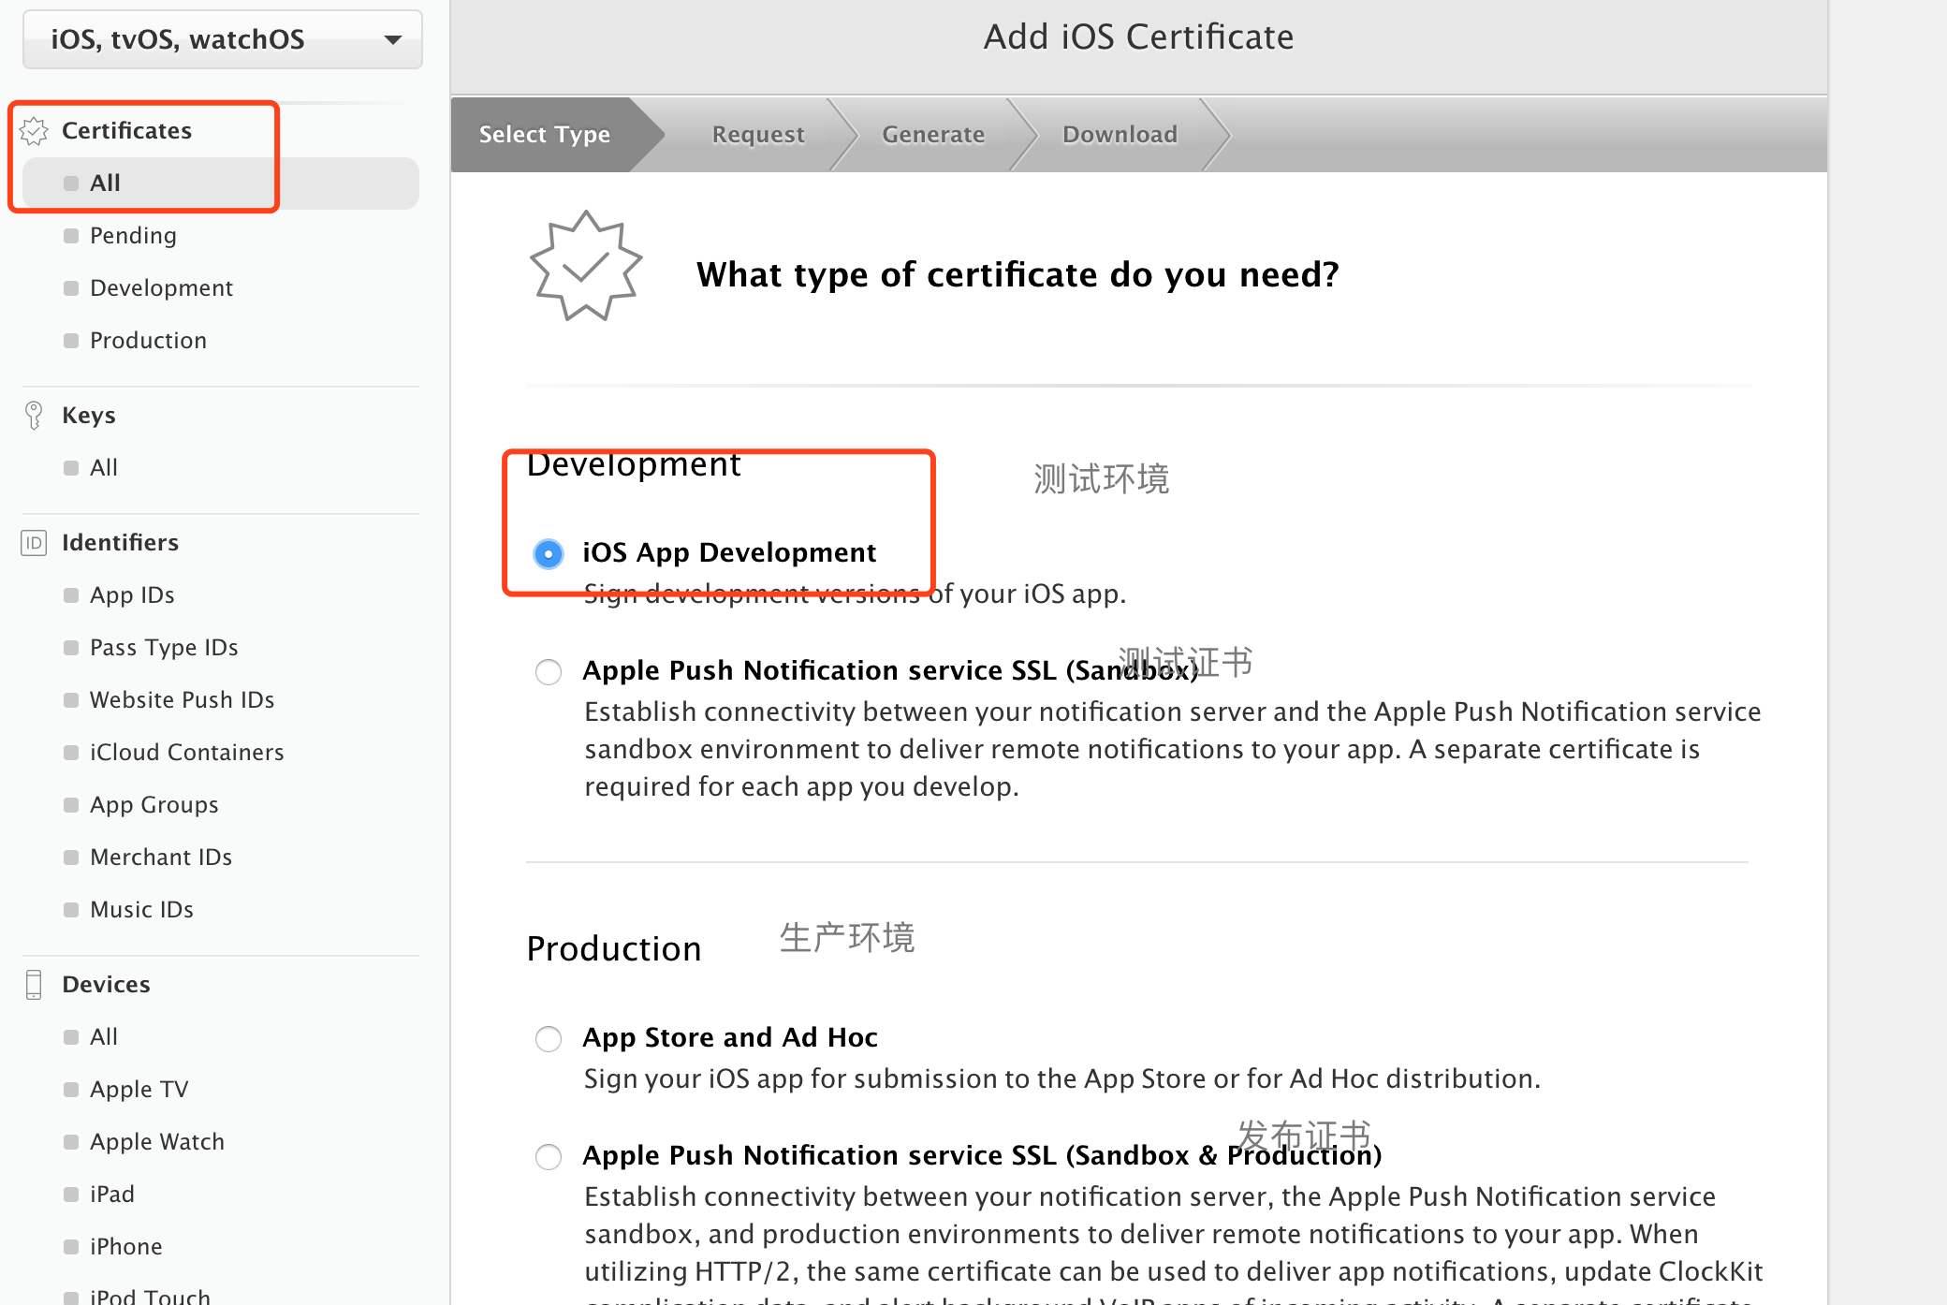Viewport: 1947px width, 1305px height.
Task: Open Website Push IDs
Action: point(182,700)
